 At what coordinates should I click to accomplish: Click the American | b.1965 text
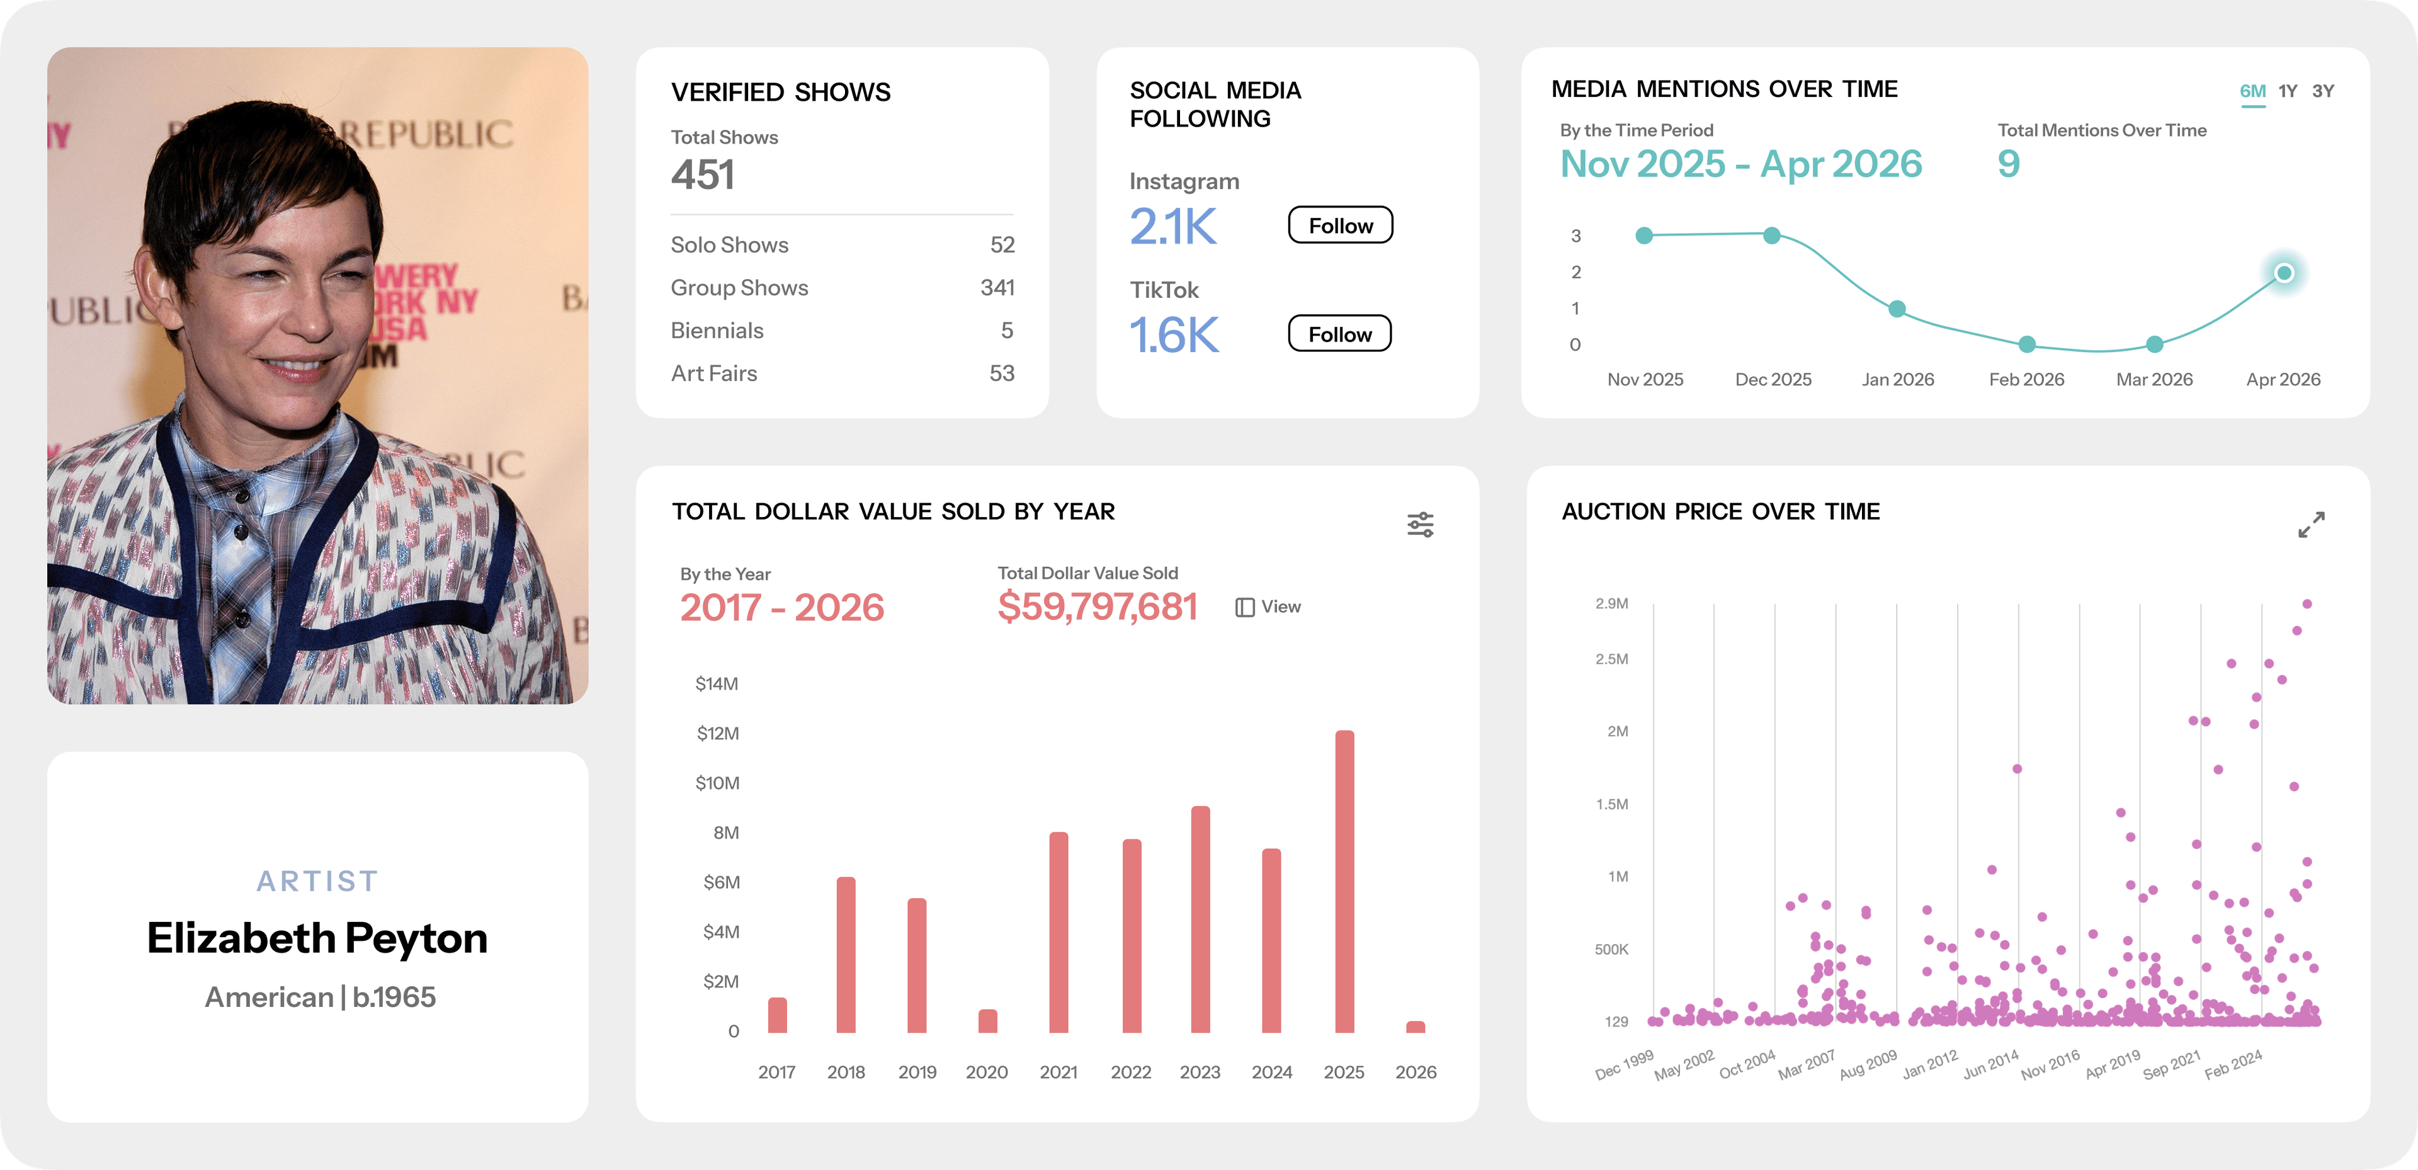pos(320,996)
